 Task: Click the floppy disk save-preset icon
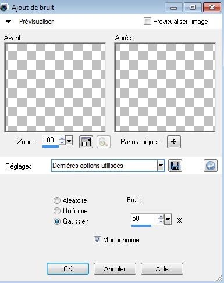(x=175, y=166)
